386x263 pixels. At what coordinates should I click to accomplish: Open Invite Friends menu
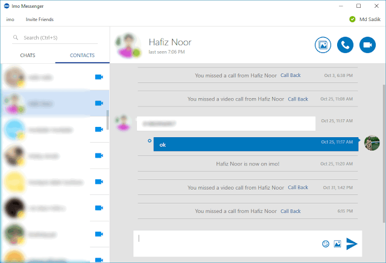40,19
